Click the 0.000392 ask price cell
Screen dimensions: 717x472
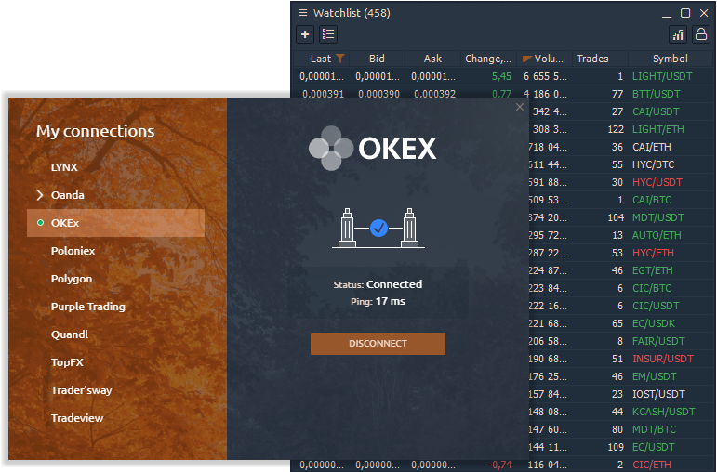click(434, 94)
